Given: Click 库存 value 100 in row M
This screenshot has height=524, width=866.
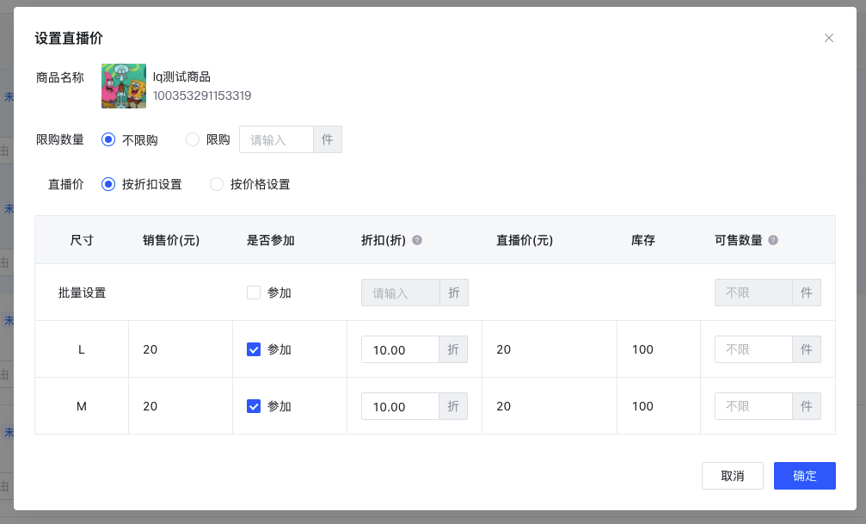Looking at the screenshot, I should pos(643,406).
